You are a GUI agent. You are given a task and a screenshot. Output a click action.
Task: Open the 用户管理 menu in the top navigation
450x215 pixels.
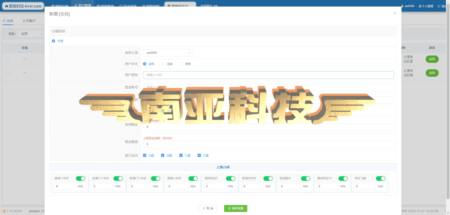[x=83, y=5]
